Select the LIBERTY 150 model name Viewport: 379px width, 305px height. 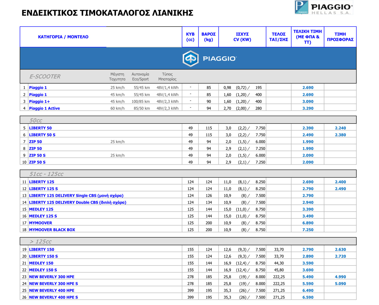pos(42,249)
